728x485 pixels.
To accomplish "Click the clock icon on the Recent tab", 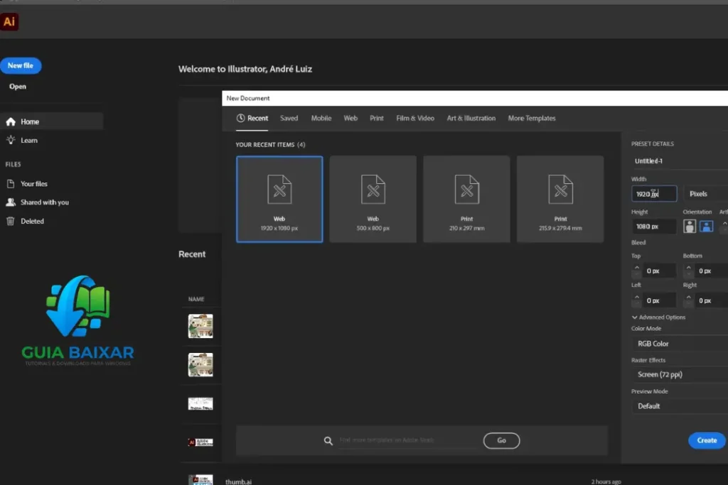I will pos(240,119).
